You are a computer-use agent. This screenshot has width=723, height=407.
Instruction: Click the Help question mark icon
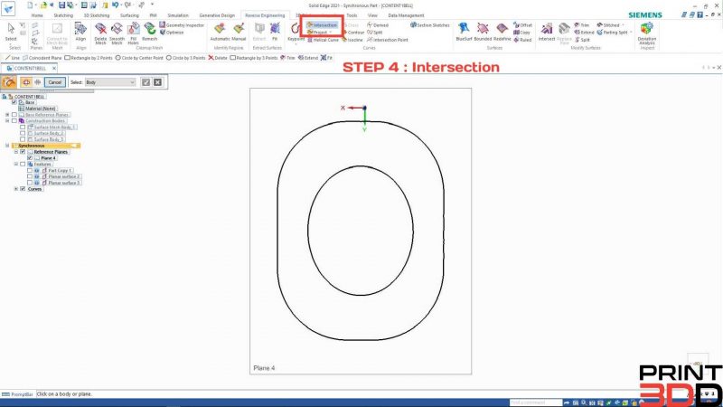pos(700,14)
